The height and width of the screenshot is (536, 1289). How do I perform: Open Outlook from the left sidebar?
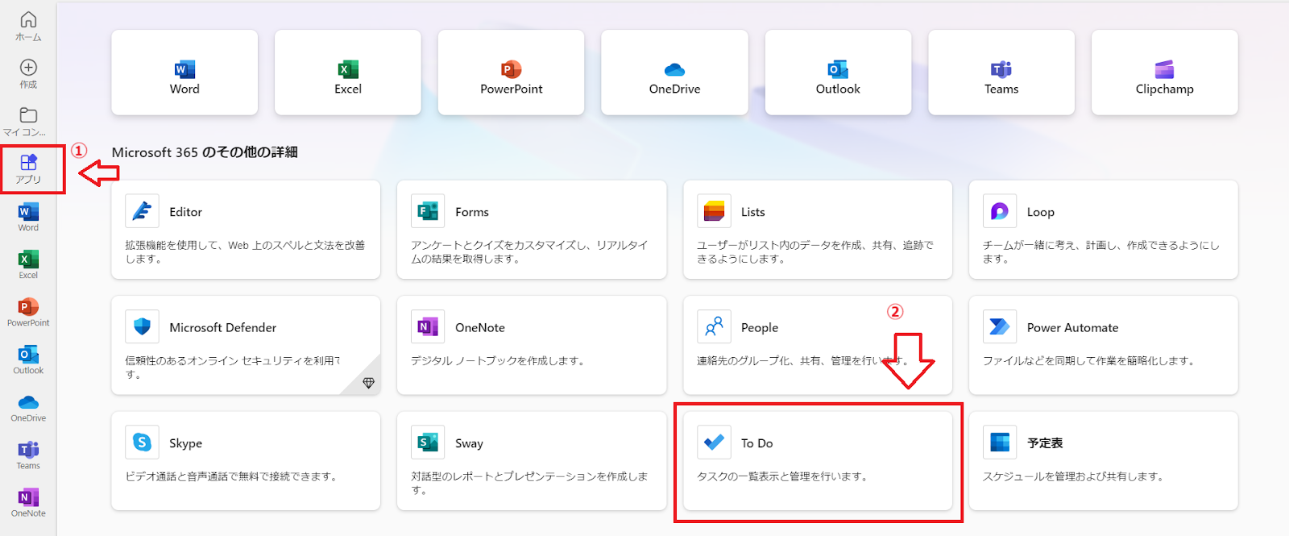(x=28, y=359)
